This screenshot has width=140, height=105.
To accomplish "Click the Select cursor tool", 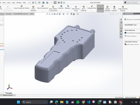I will coord(55,3).
